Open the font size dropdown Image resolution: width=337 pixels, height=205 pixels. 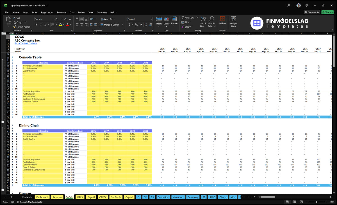(62, 19)
